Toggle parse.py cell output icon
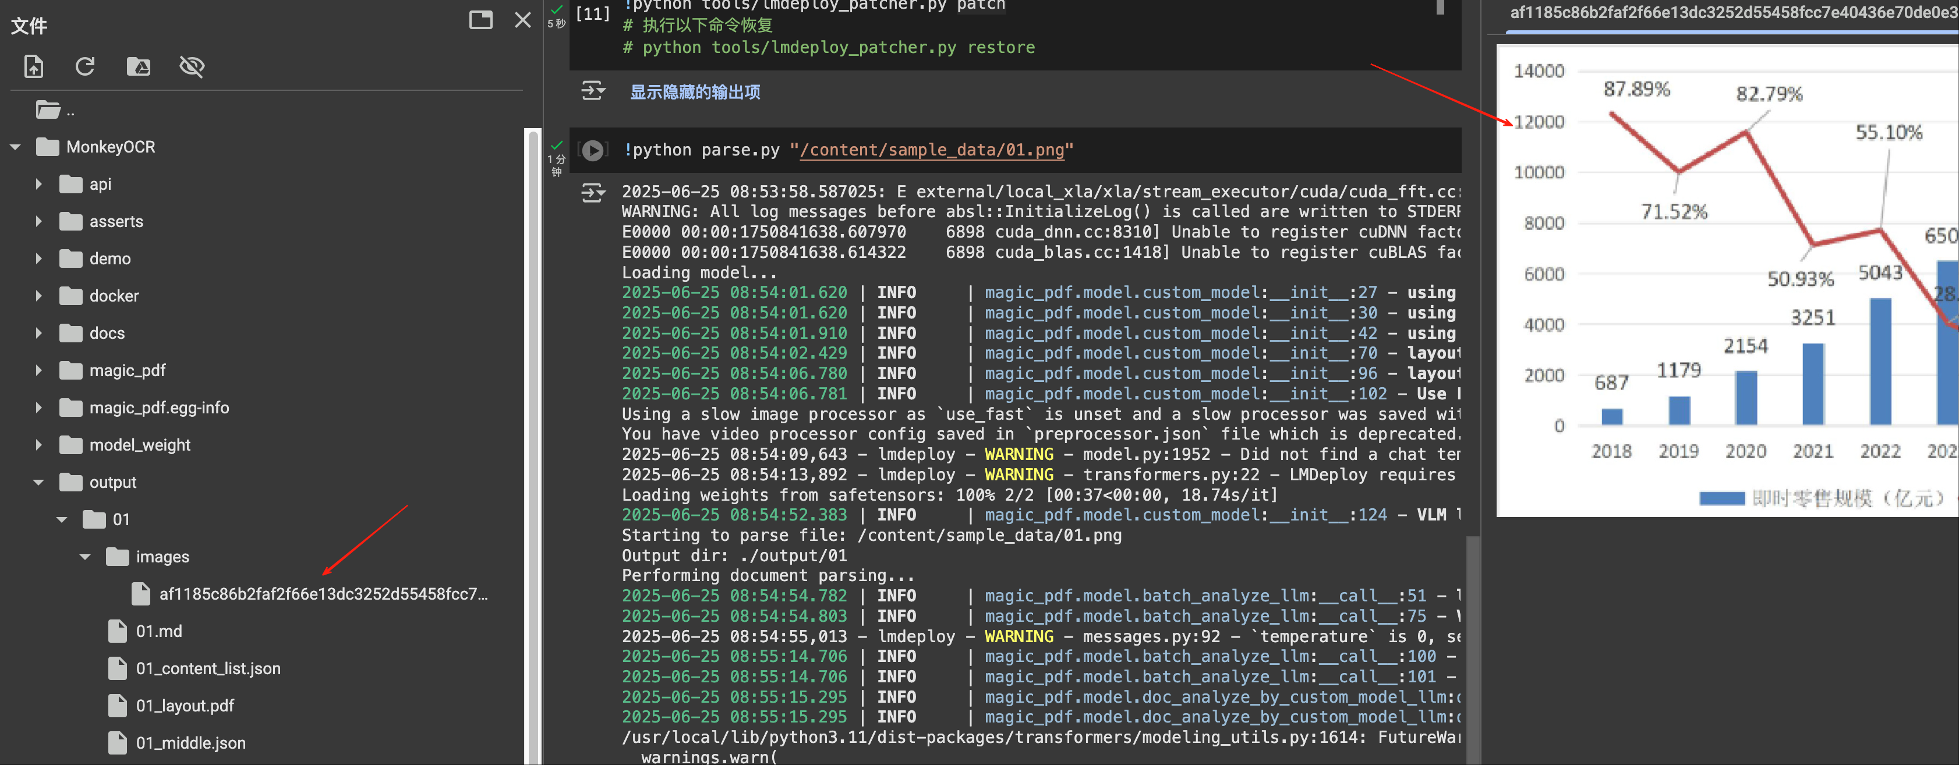1959x765 pixels. click(593, 193)
